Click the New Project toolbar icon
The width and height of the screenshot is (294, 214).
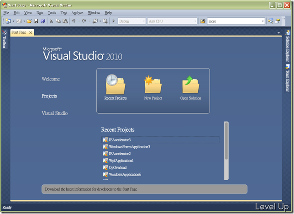click(8, 21)
